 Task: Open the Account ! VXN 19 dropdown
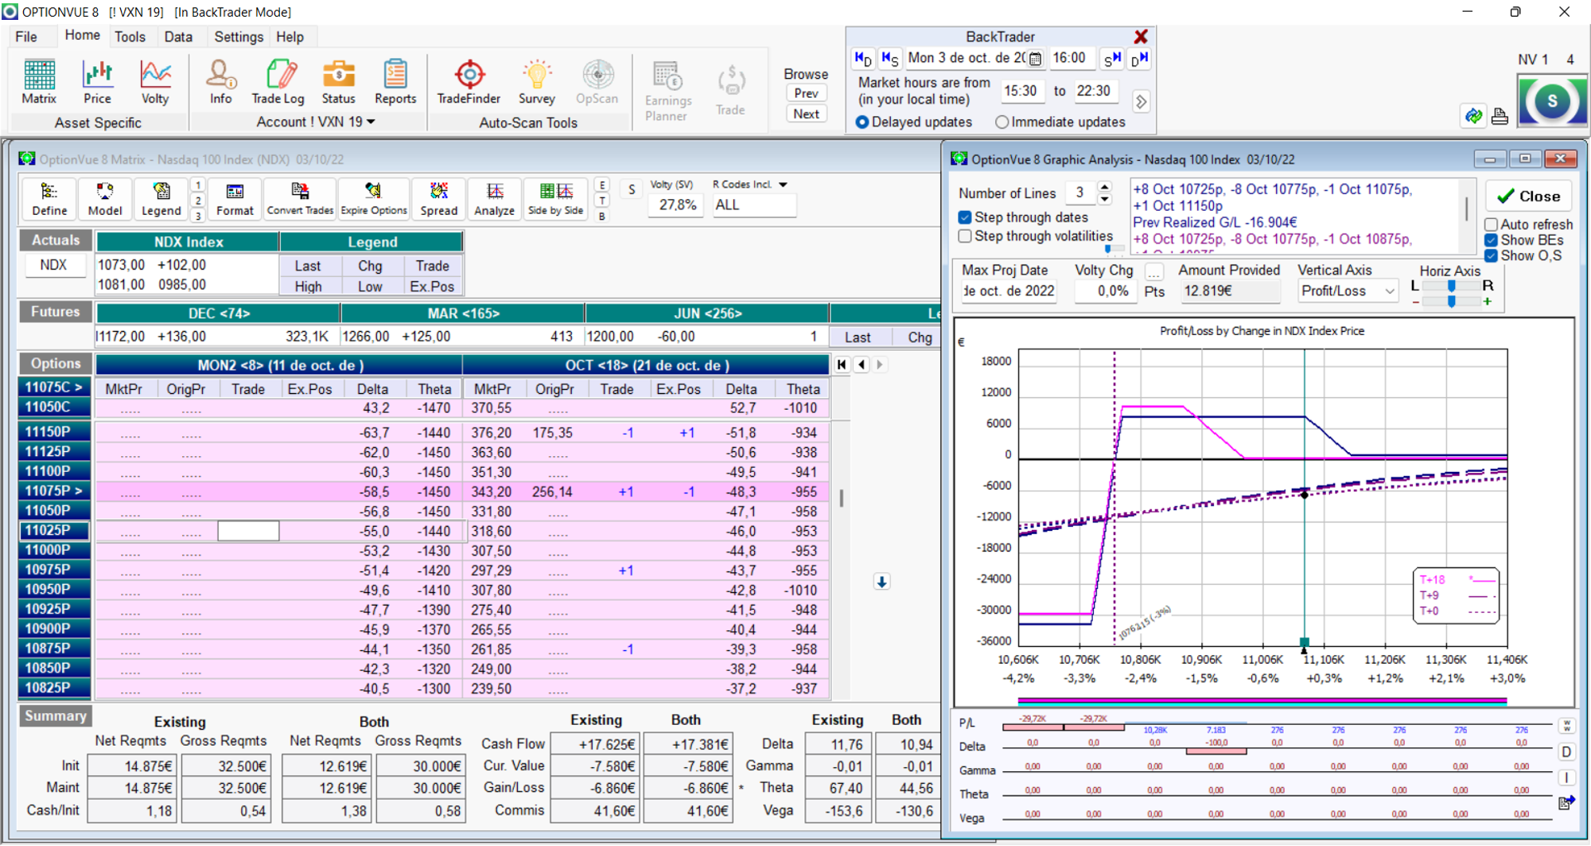315,122
